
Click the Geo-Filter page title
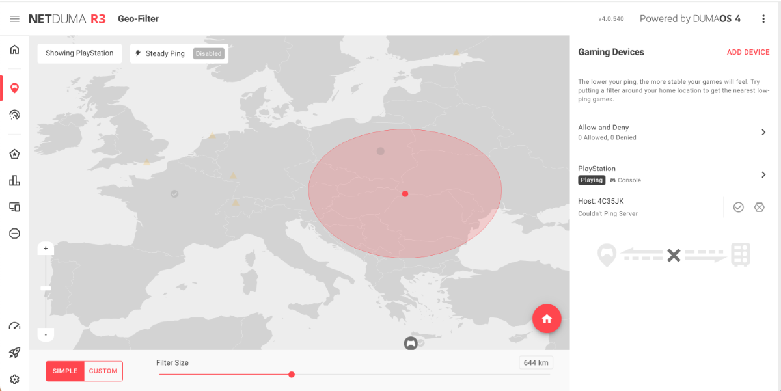(x=138, y=19)
